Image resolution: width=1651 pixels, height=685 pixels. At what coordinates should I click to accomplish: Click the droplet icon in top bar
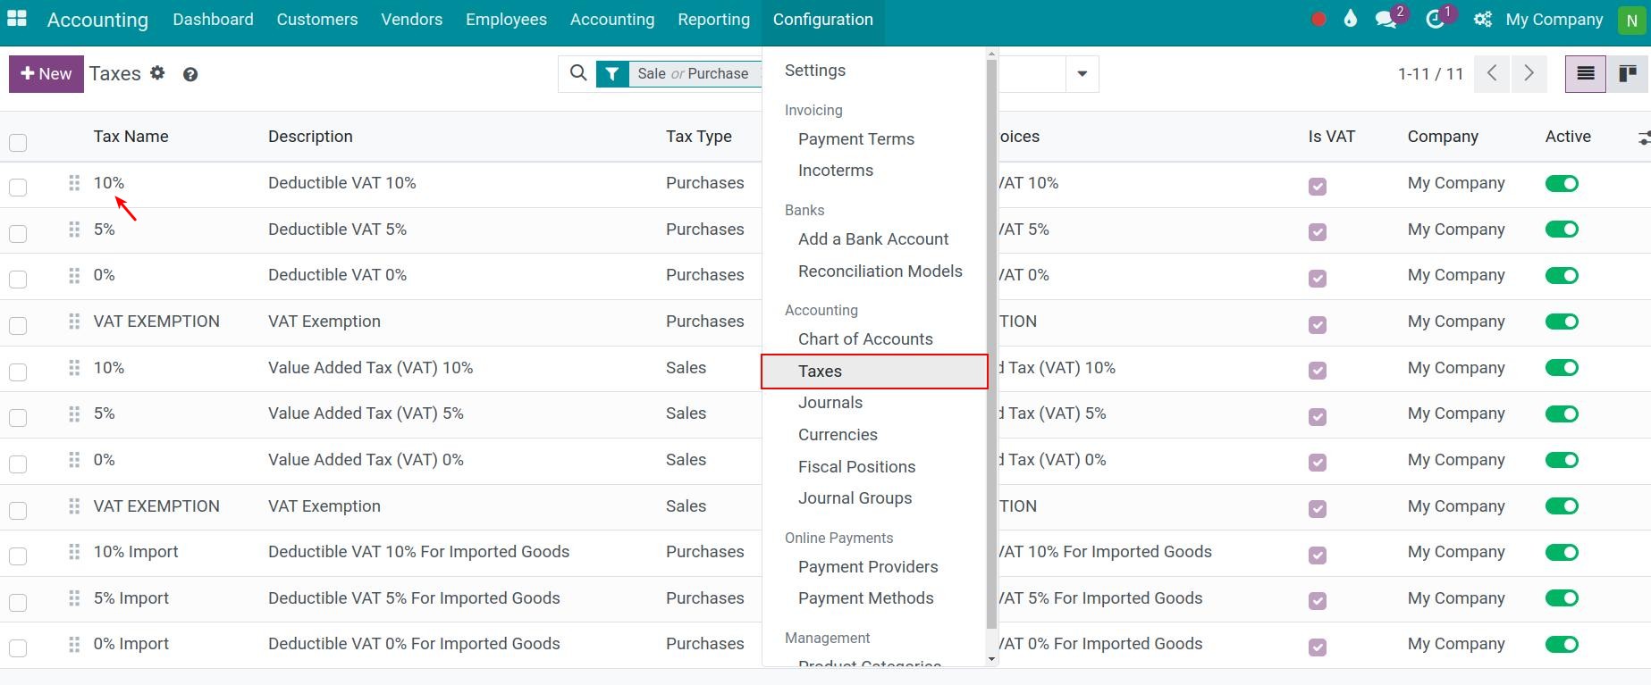pyautogui.click(x=1351, y=19)
